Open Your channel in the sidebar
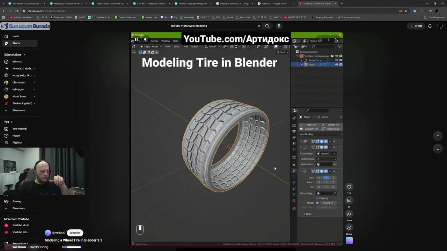 (x=20, y=129)
